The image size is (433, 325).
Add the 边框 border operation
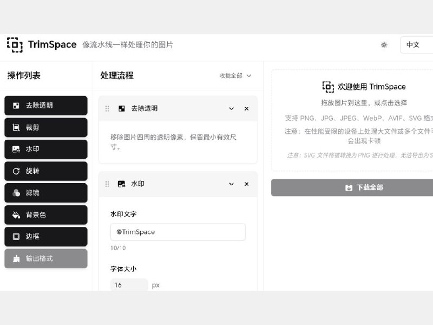pos(46,237)
